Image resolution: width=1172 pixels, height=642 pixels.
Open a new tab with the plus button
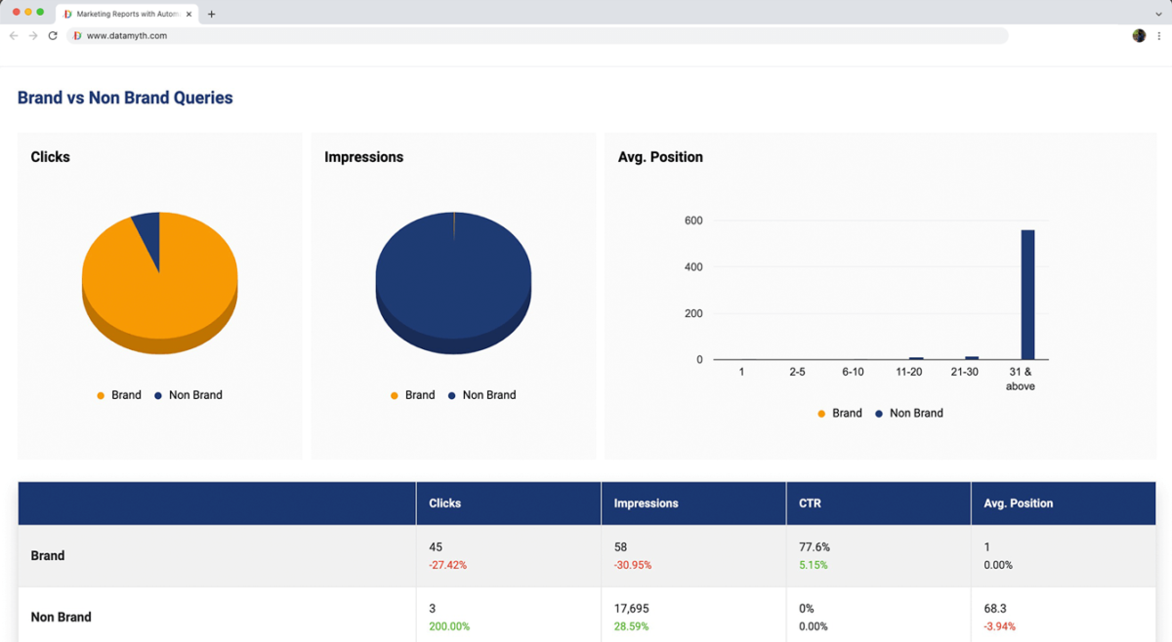[x=211, y=15]
